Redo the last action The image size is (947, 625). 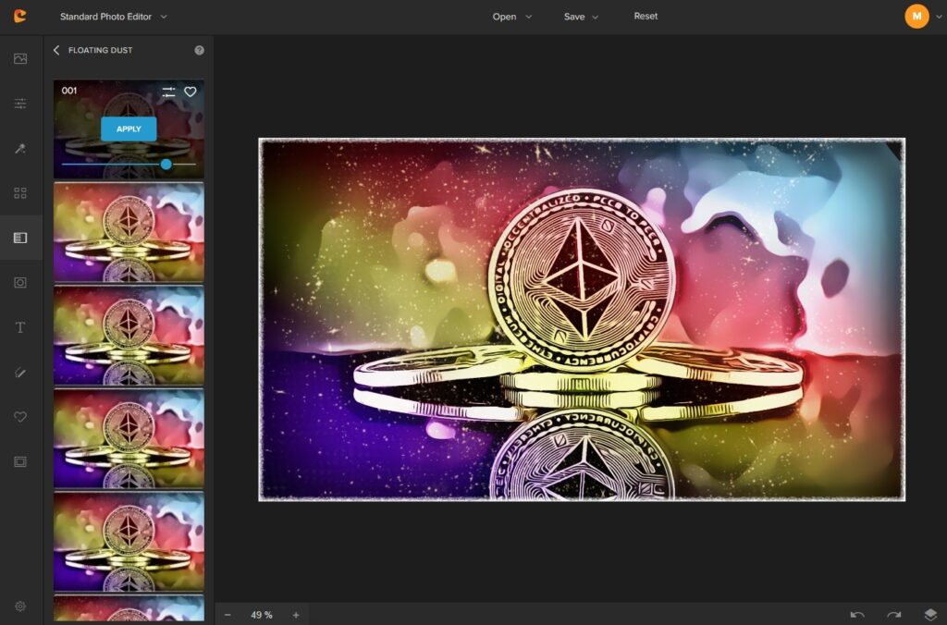point(894,615)
